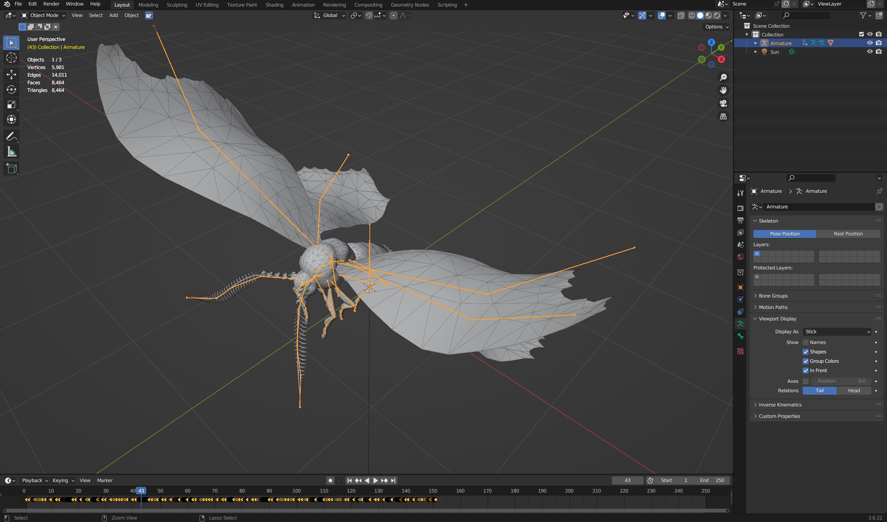
Task: Open the Object Mode dropdown
Action: (x=43, y=15)
